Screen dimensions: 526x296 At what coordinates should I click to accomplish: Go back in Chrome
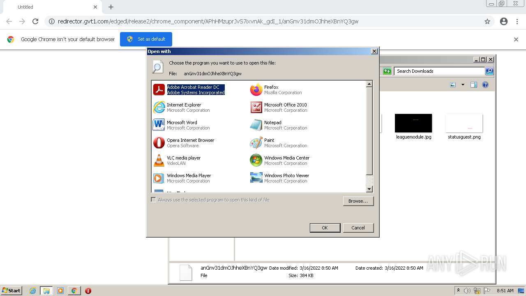pos(9,21)
